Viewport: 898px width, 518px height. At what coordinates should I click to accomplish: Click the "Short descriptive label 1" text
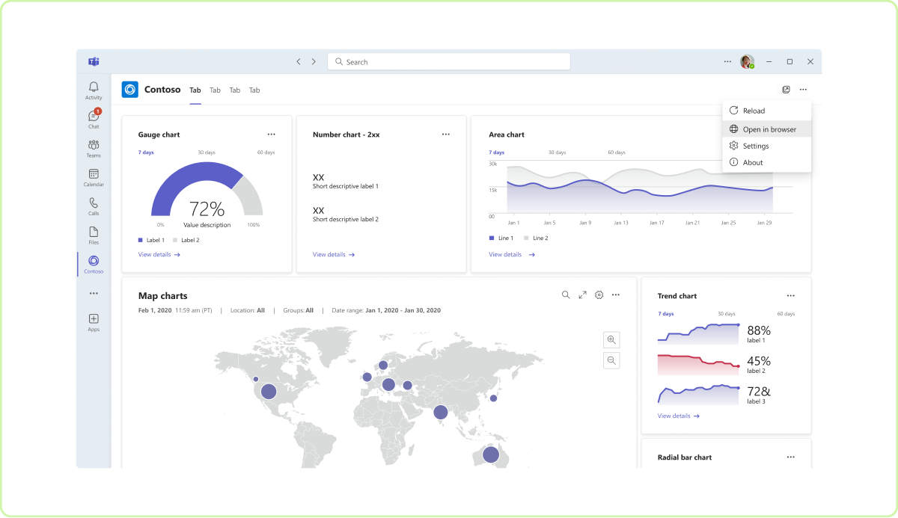(346, 186)
